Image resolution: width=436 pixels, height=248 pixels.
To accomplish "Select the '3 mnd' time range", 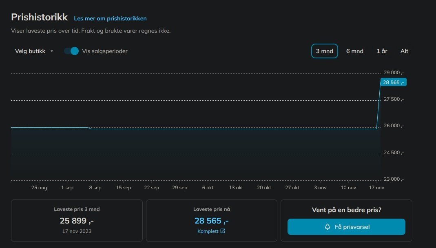I will pos(325,51).
